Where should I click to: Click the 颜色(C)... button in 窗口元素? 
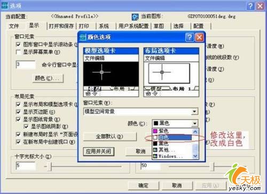48,79
